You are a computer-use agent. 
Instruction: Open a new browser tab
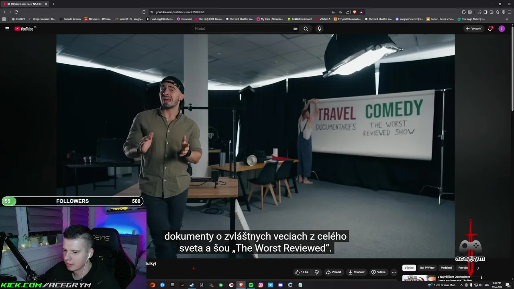pyautogui.click(x=53, y=4)
